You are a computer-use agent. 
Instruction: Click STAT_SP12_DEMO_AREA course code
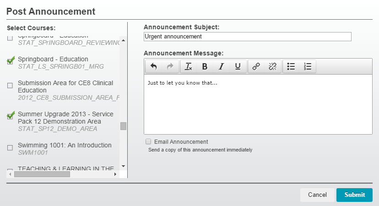(58, 129)
